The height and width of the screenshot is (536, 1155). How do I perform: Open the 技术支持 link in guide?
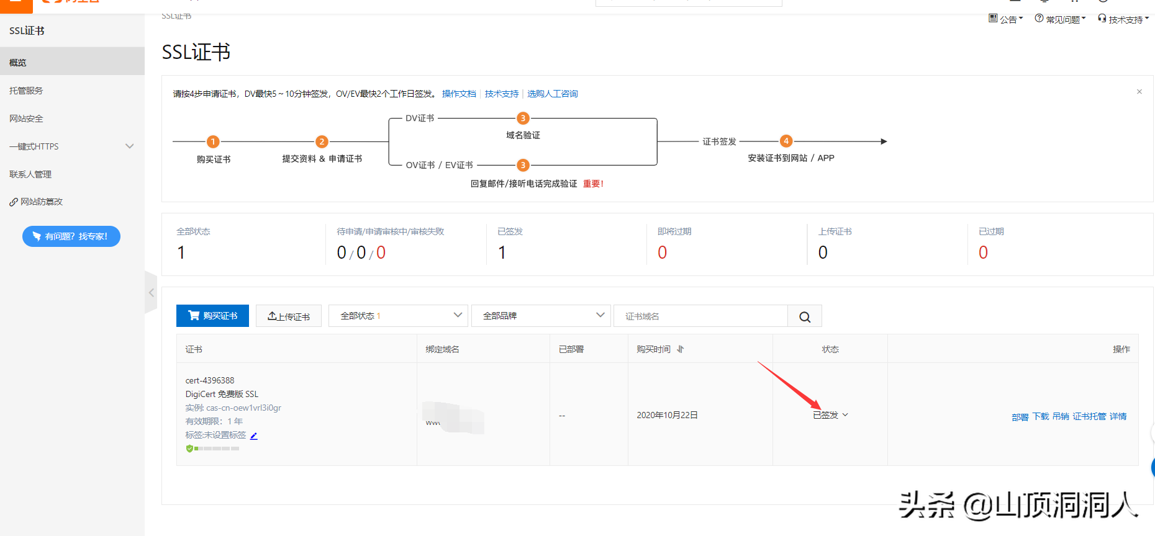tap(502, 94)
